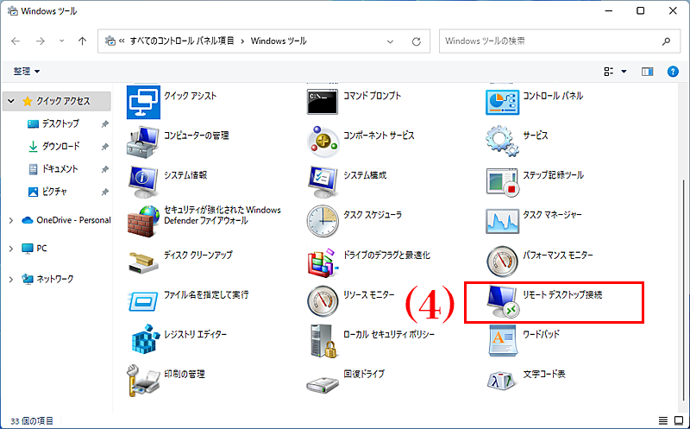Select ネットワーク in navigation pane
This screenshot has height=429, width=690.
click(57, 280)
